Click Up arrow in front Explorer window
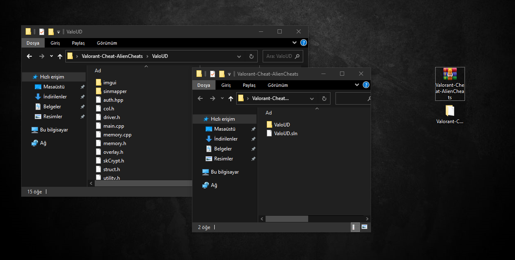The height and width of the screenshot is (260, 515). [x=231, y=98]
